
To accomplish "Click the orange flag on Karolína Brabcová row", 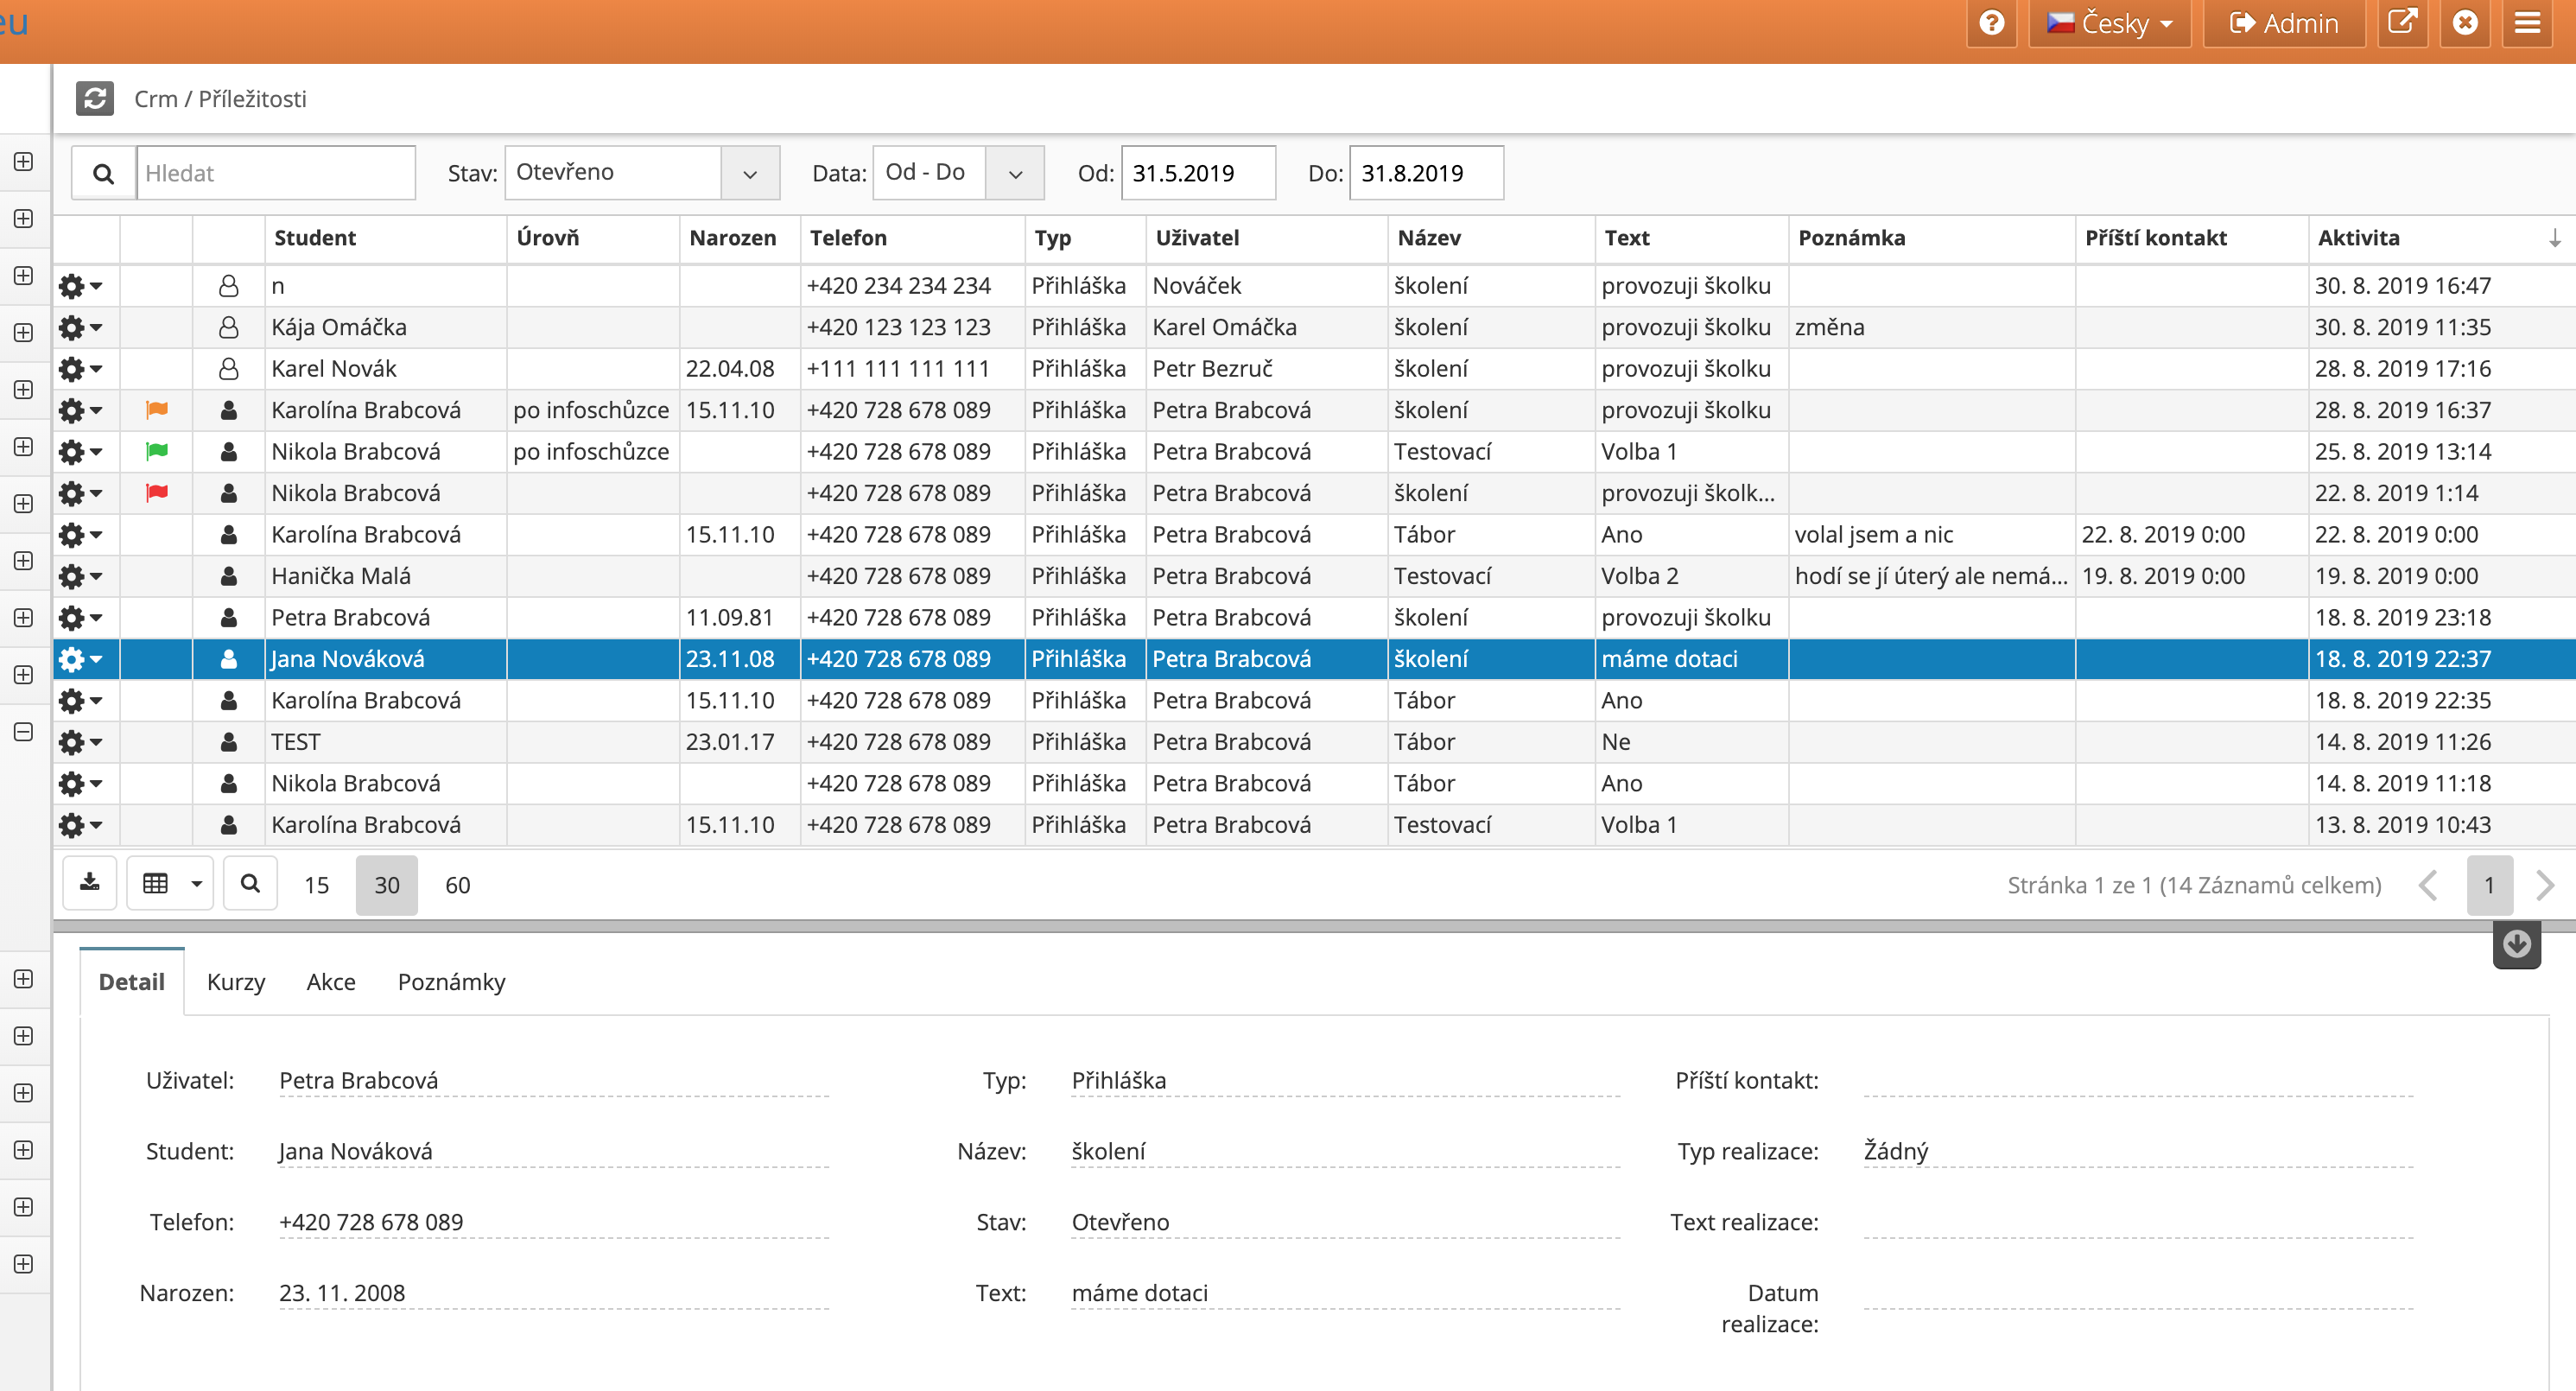I will tap(157, 410).
